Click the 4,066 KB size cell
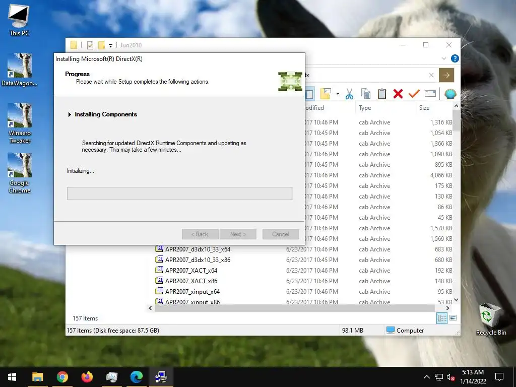The width and height of the screenshot is (516, 387). tap(441, 175)
